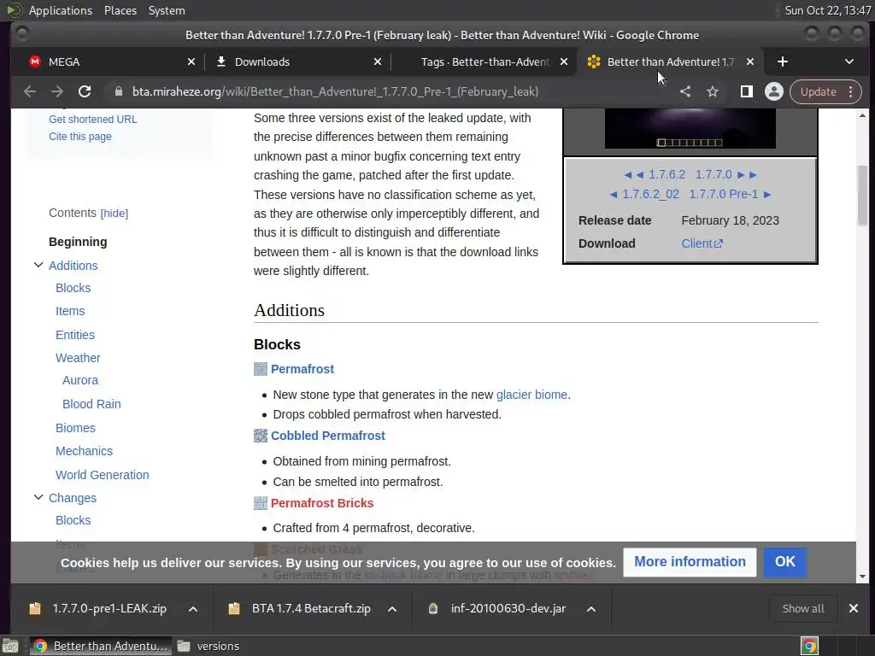Image resolution: width=875 pixels, height=656 pixels.
Task: Jump to Aurora in contents
Action: coord(80,380)
